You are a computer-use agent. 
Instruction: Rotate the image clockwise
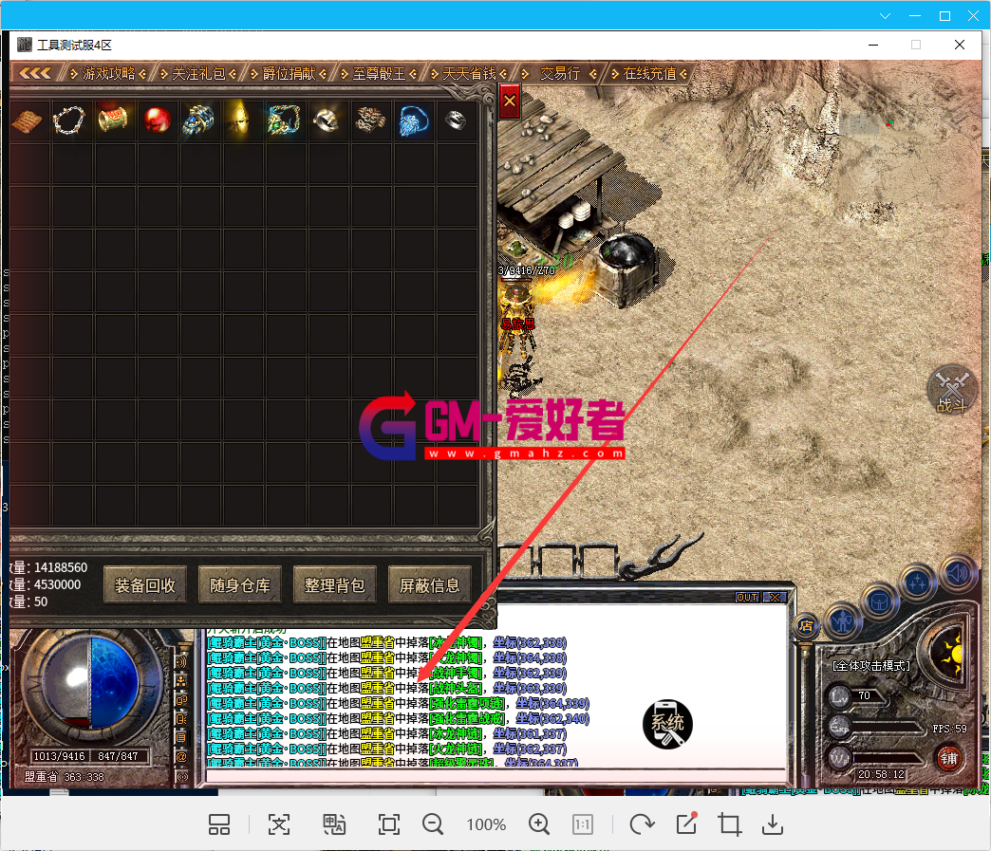click(x=642, y=824)
